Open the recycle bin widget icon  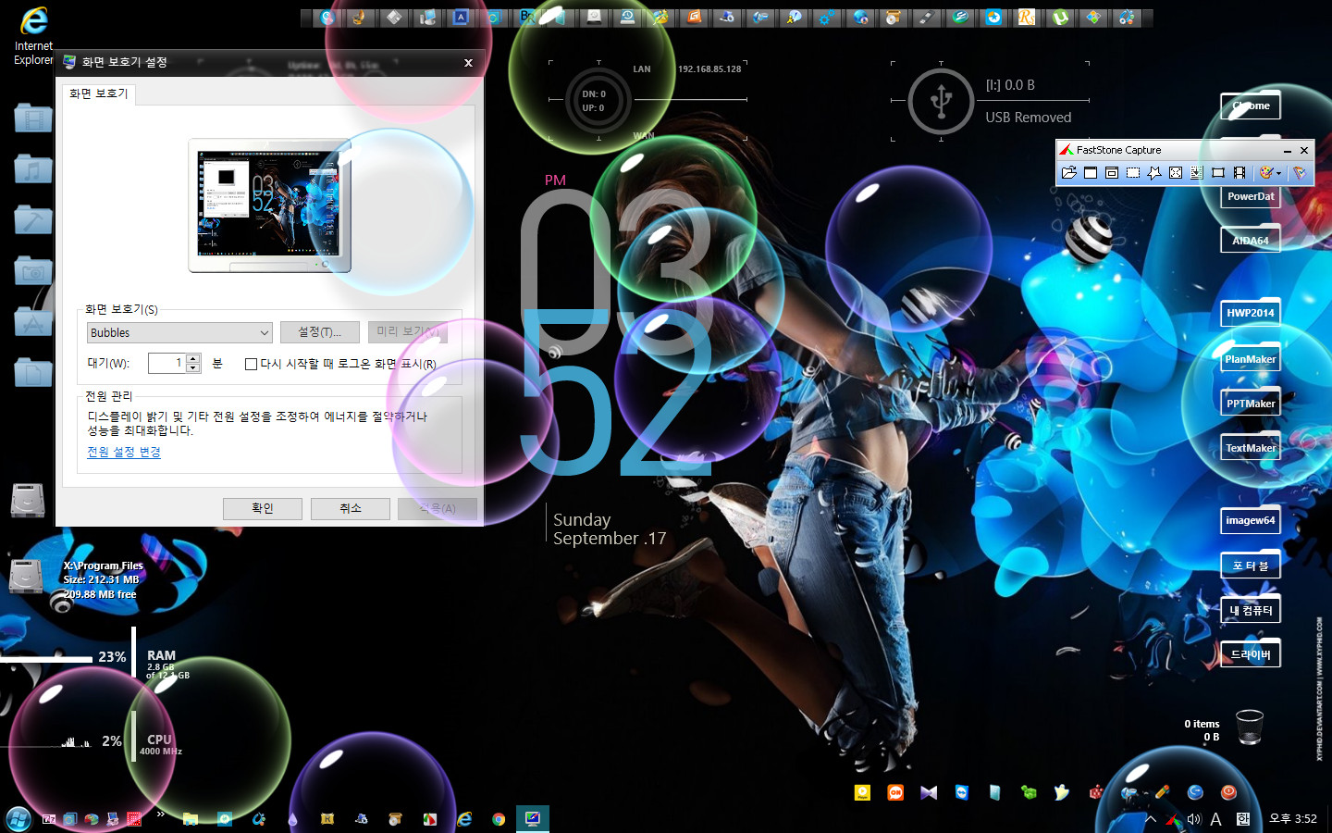[1250, 727]
